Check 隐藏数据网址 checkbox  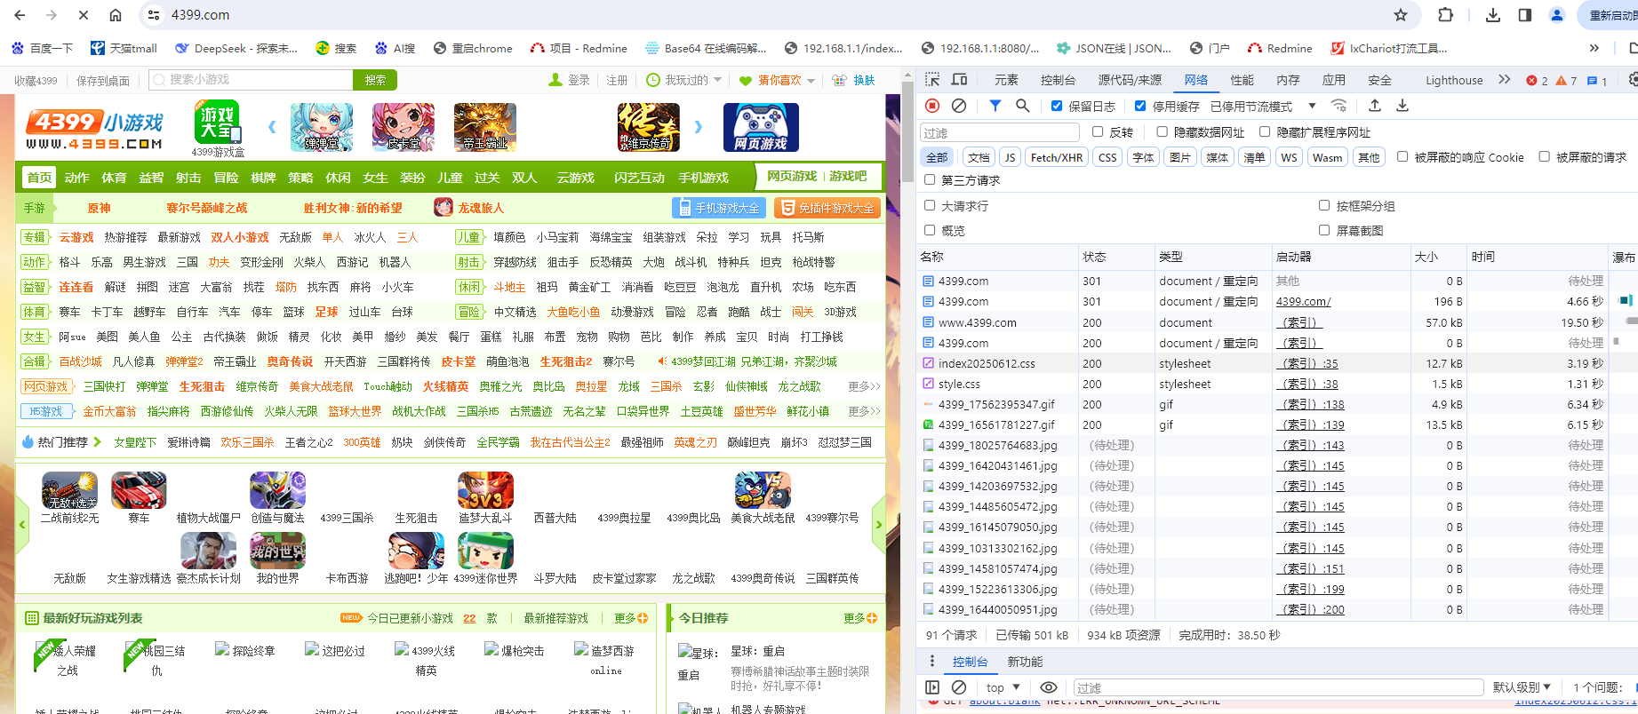click(x=1162, y=131)
